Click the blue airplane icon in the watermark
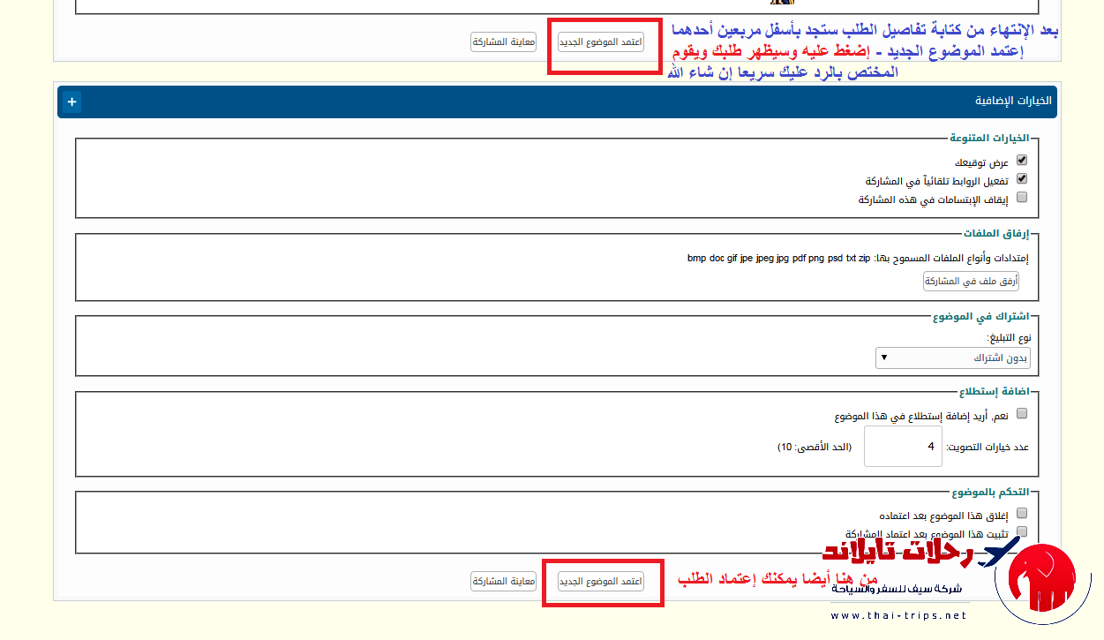 pos(997,554)
